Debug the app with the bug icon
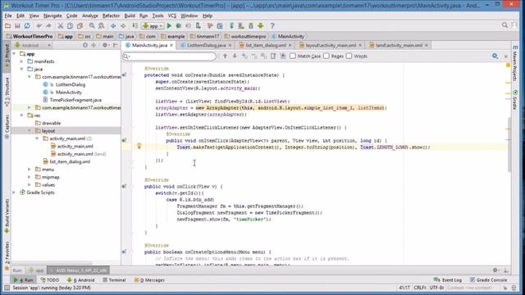This screenshot has height=295, width=525. tap(179, 25)
